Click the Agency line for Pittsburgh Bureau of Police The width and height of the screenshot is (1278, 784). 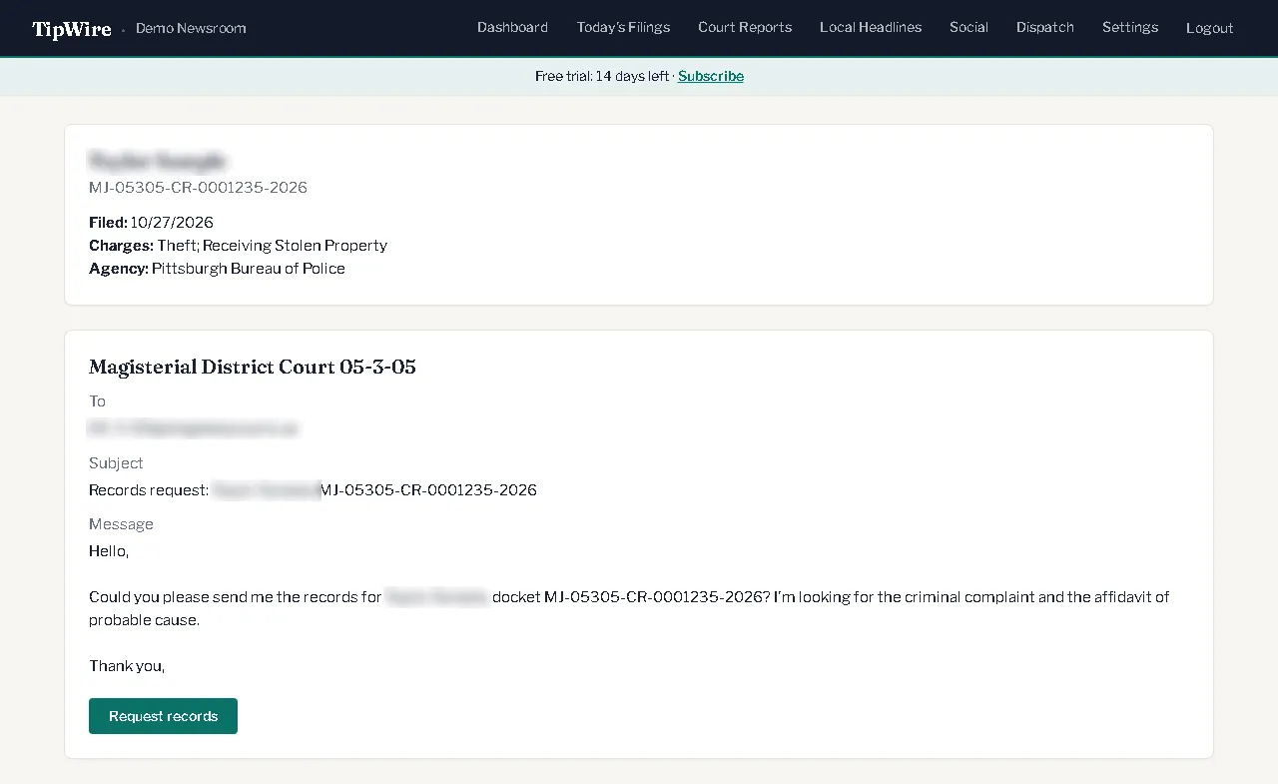click(217, 269)
